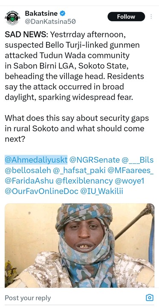Open the @NGRSenate mention
Image resolution: width=159 pixels, height=307 pixels.
tap(94, 160)
